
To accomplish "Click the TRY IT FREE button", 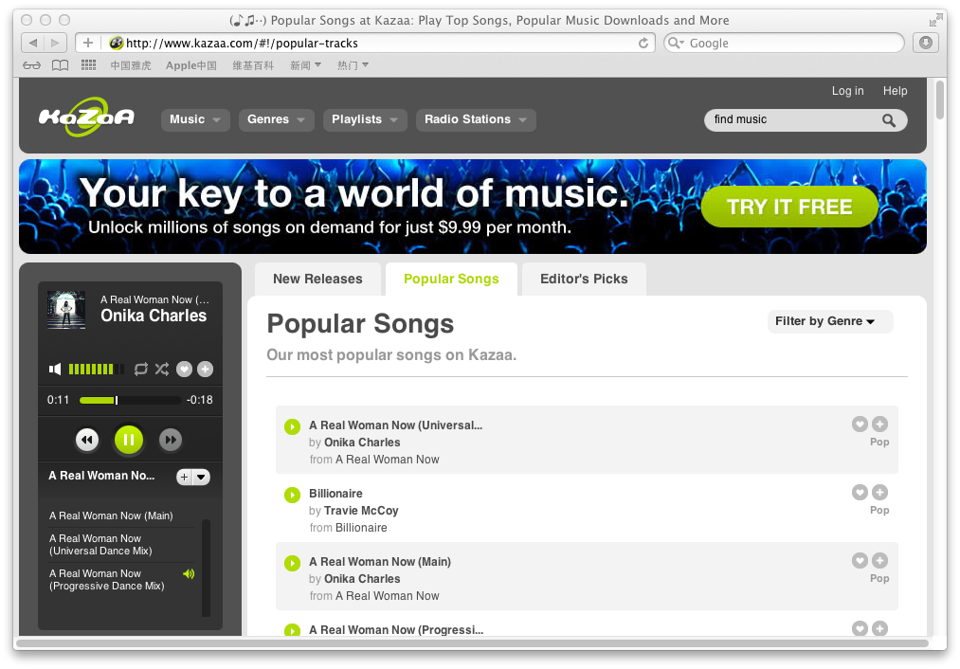I will point(789,207).
